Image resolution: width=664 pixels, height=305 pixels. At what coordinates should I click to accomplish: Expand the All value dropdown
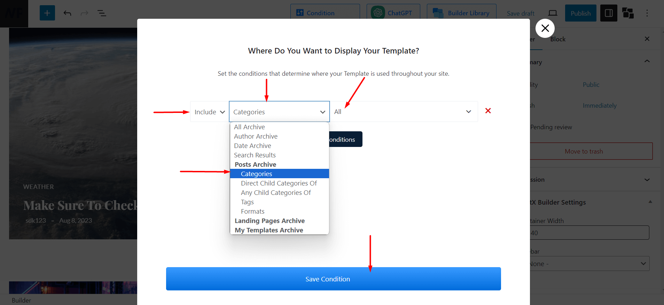point(403,112)
